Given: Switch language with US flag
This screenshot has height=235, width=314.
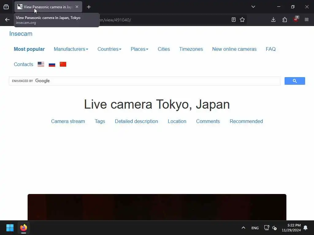Looking at the screenshot, I should (x=41, y=64).
